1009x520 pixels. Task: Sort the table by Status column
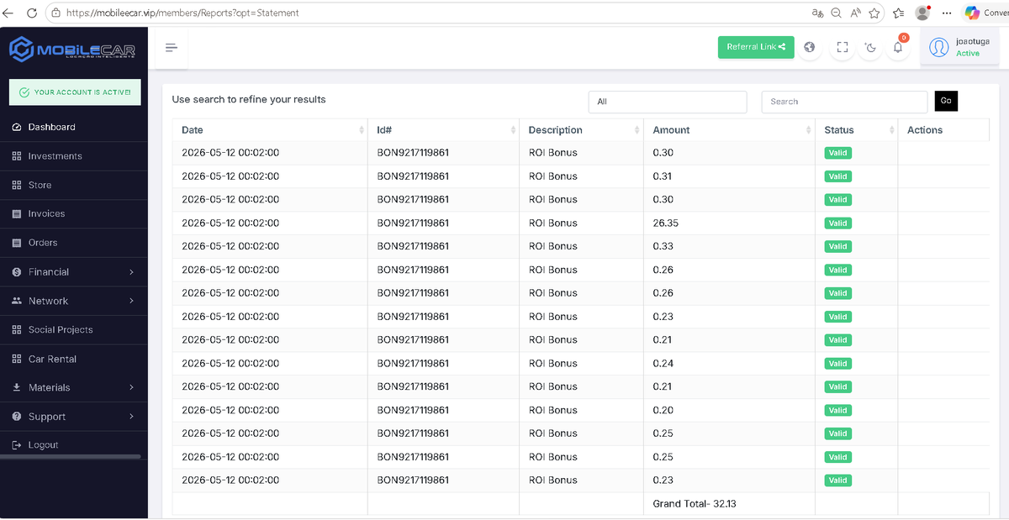click(856, 130)
